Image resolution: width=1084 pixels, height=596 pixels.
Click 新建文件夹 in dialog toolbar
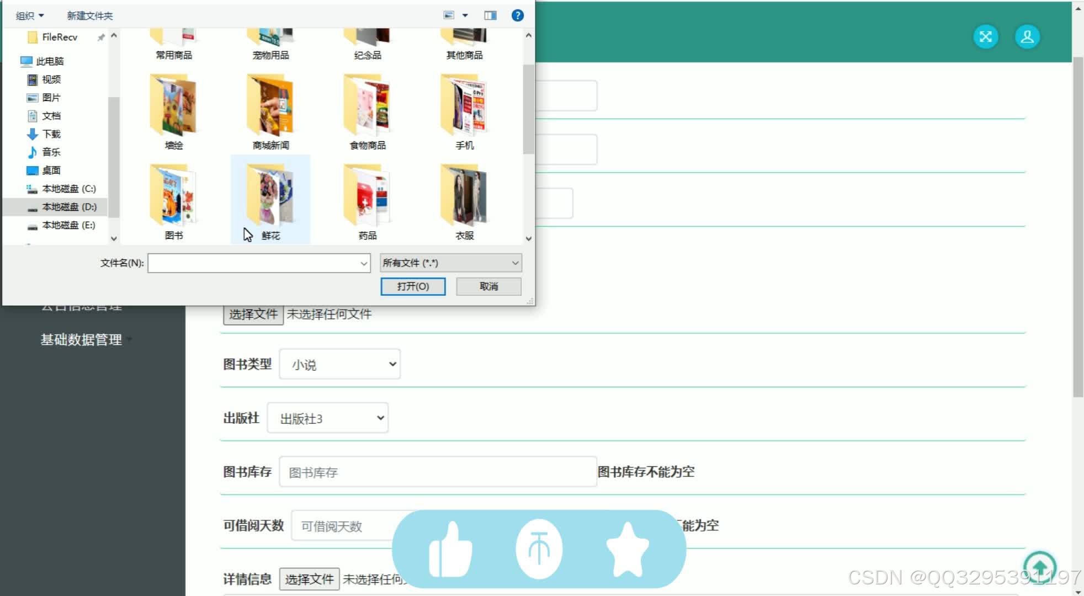(x=90, y=15)
